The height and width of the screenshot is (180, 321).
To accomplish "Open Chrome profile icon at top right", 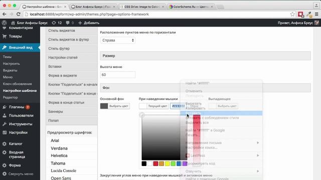I will (316, 5).
